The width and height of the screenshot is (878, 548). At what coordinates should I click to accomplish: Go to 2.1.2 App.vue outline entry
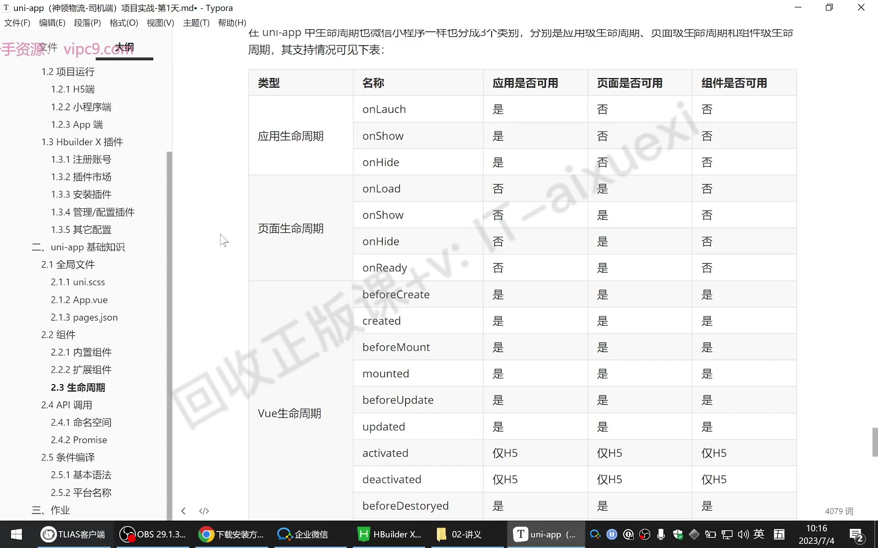(x=79, y=300)
